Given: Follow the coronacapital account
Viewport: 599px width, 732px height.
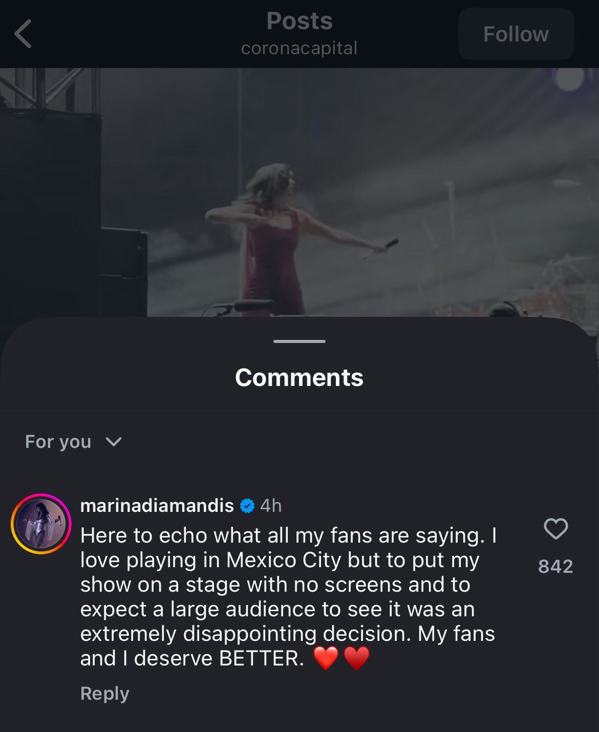Looking at the screenshot, I should 516,34.
